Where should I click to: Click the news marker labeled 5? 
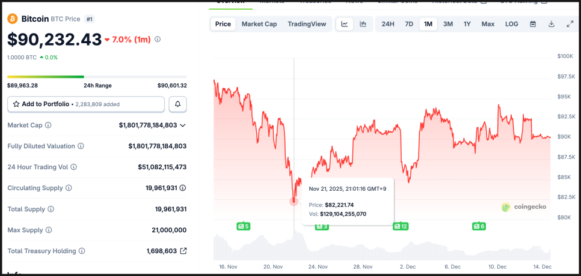243,226
